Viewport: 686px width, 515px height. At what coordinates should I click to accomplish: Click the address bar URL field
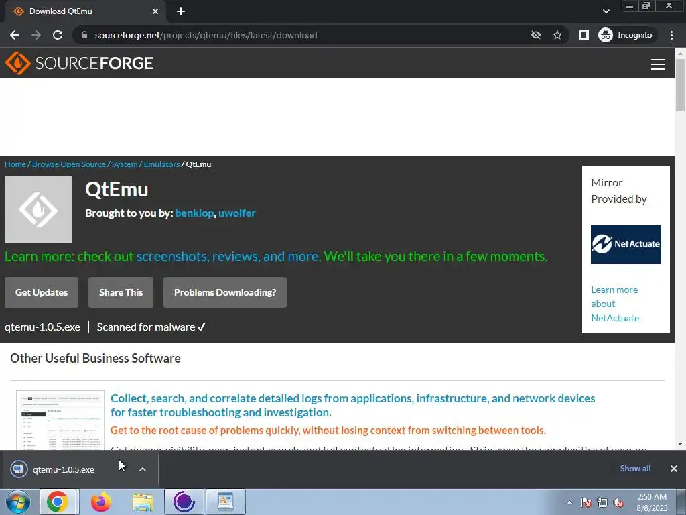coord(302,35)
